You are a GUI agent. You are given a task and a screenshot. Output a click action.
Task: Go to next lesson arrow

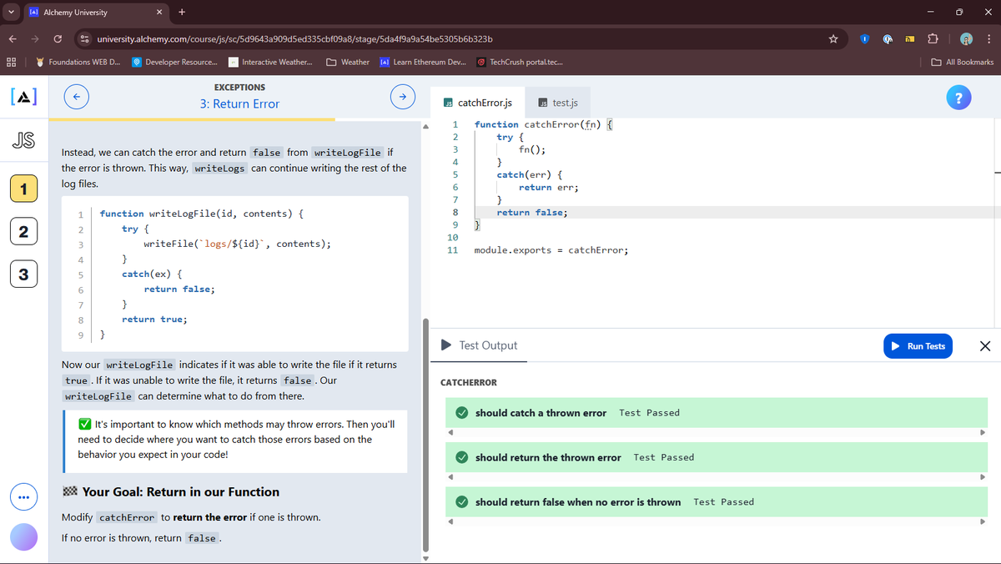(x=402, y=97)
